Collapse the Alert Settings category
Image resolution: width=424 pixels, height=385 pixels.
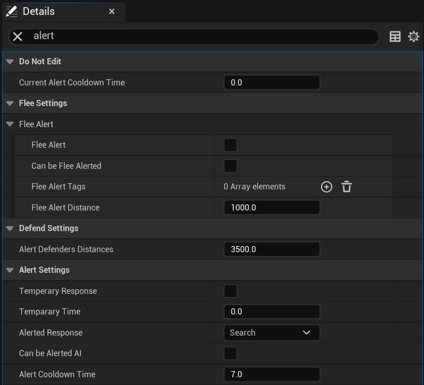(10, 270)
